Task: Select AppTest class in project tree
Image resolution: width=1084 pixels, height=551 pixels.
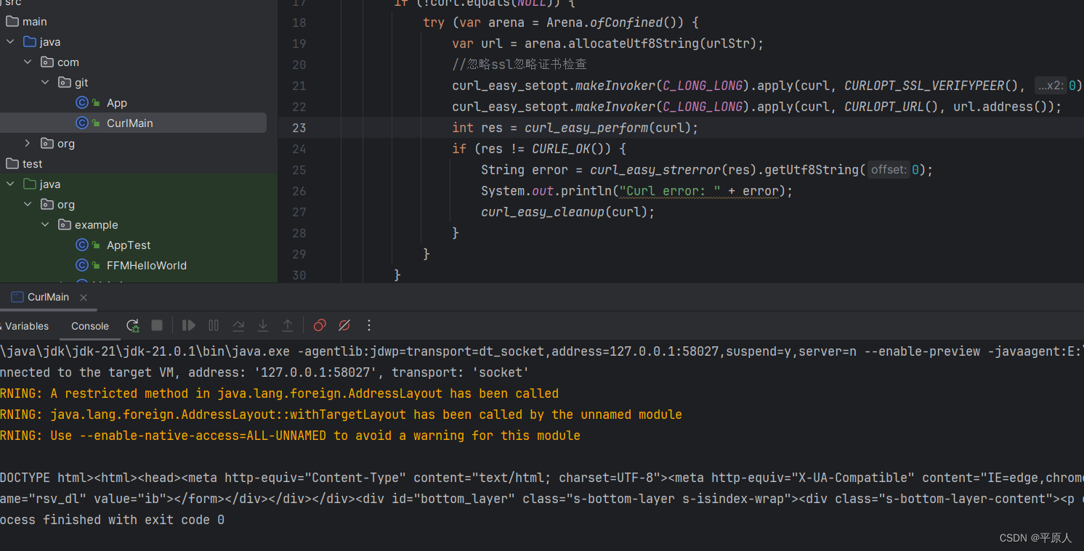Action: pyautogui.click(x=129, y=245)
